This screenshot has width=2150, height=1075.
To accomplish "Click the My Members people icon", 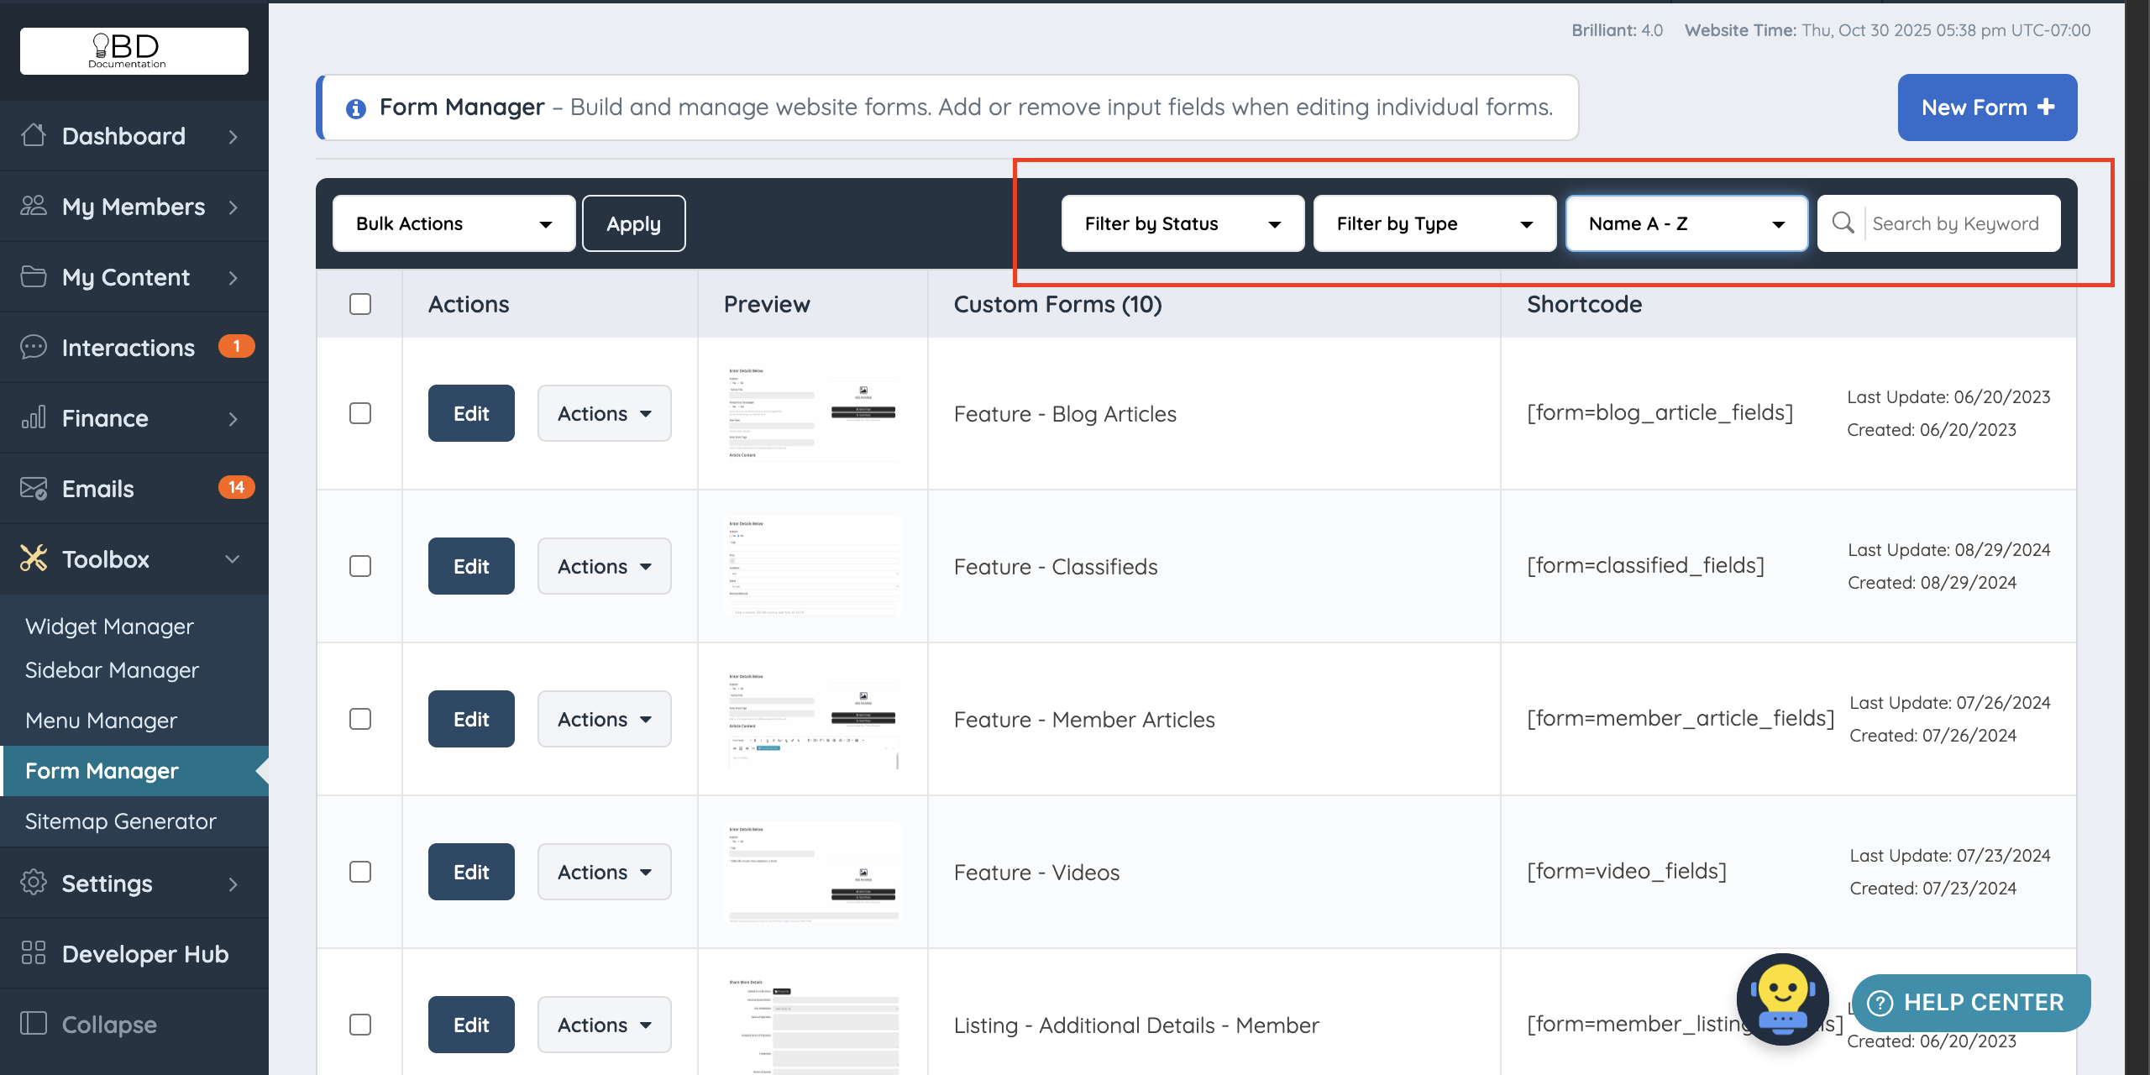I will [x=34, y=206].
